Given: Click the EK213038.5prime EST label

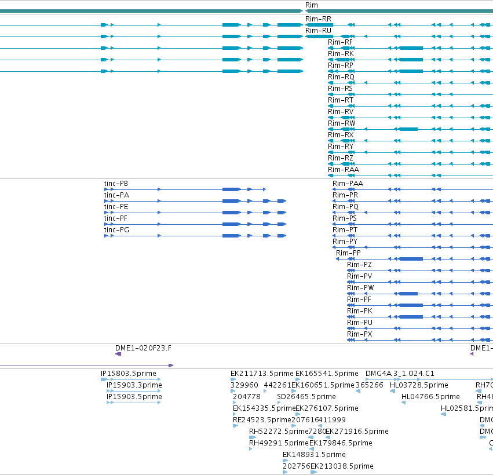Looking at the screenshot, I should coord(342,466).
